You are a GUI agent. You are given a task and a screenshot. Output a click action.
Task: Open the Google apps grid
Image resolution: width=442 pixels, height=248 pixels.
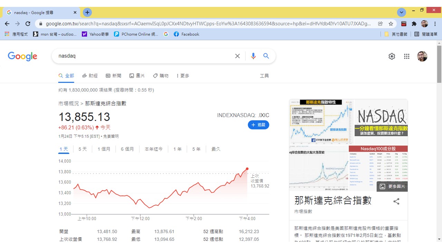pos(406,56)
